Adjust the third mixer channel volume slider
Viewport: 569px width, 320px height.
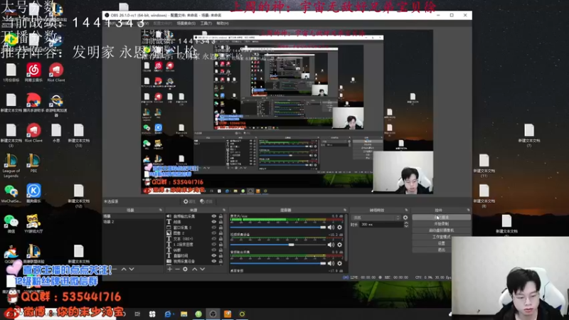278,263
